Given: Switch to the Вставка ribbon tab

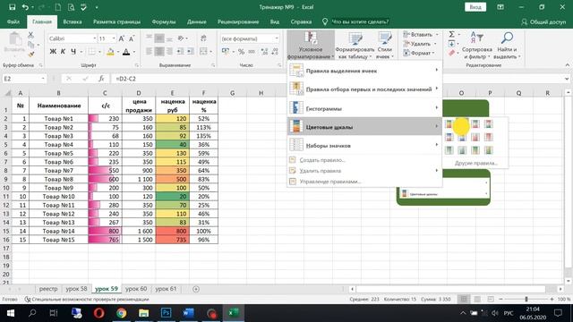Looking at the screenshot, I should pyautogui.click(x=73, y=21).
